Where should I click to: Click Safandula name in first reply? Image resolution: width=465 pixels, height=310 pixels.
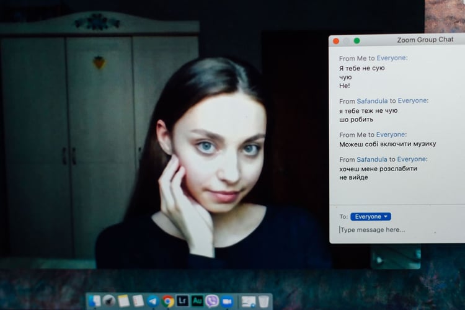tap(372, 101)
